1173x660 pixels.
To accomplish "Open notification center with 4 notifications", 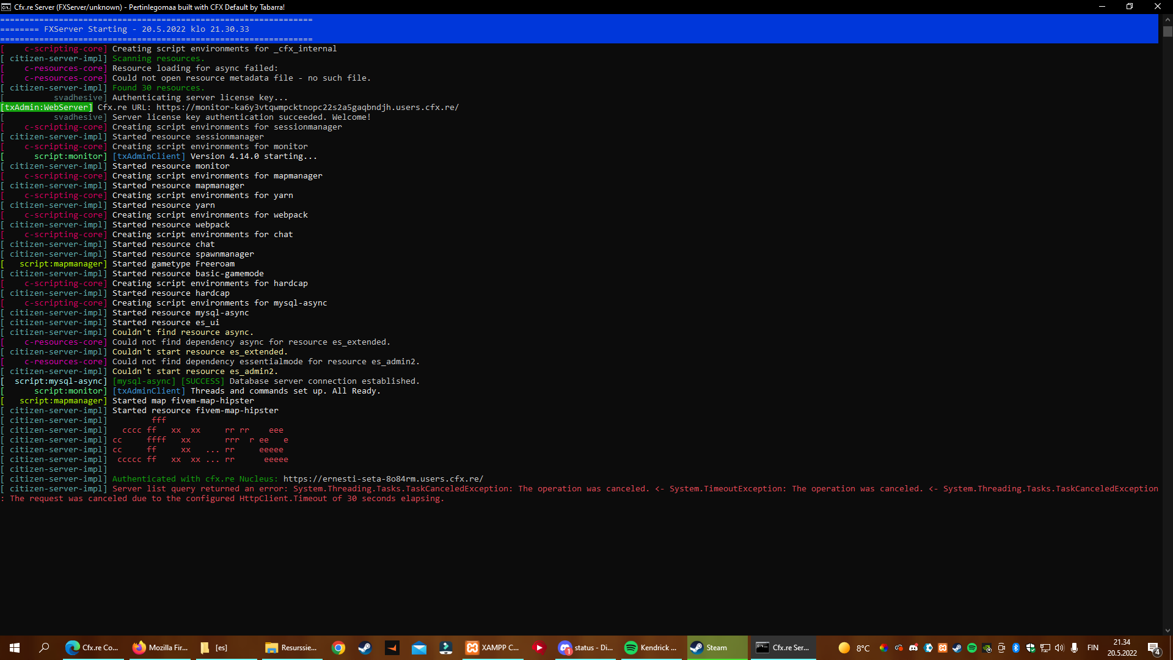I will point(1153,648).
